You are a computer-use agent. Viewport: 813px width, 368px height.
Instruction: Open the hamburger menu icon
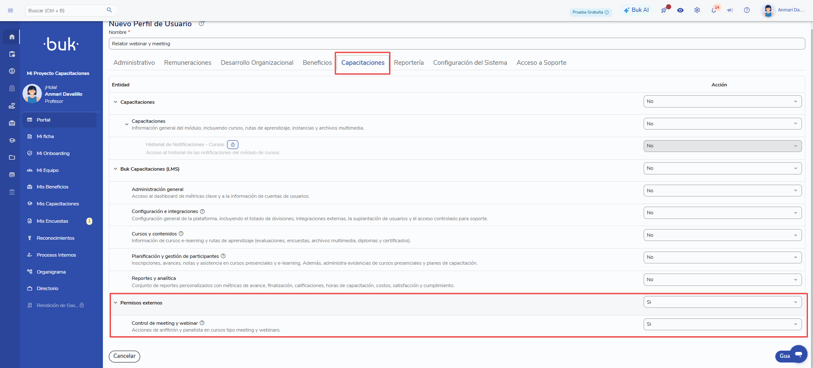coord(11,10)
